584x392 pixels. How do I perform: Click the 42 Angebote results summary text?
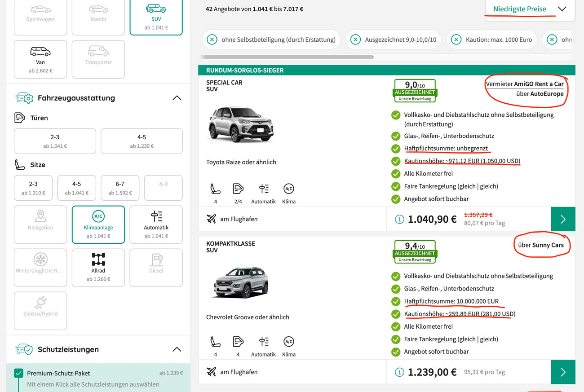click(254, 9)
